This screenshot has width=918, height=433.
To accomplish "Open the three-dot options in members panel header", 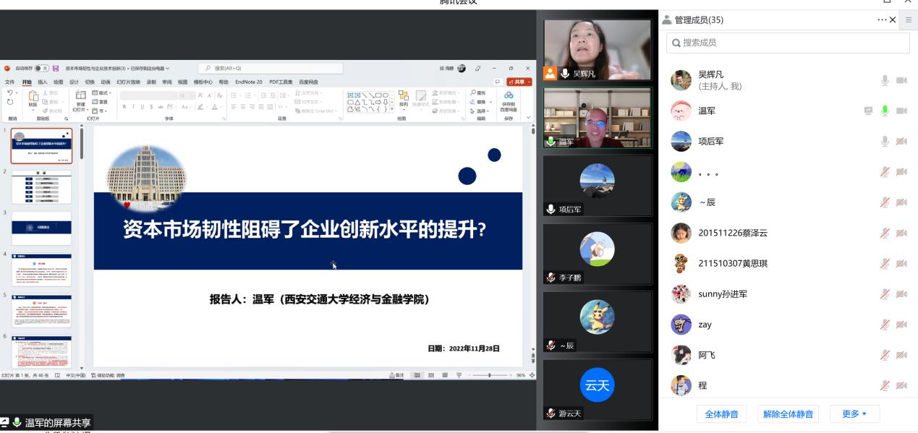I will [882, 20].
